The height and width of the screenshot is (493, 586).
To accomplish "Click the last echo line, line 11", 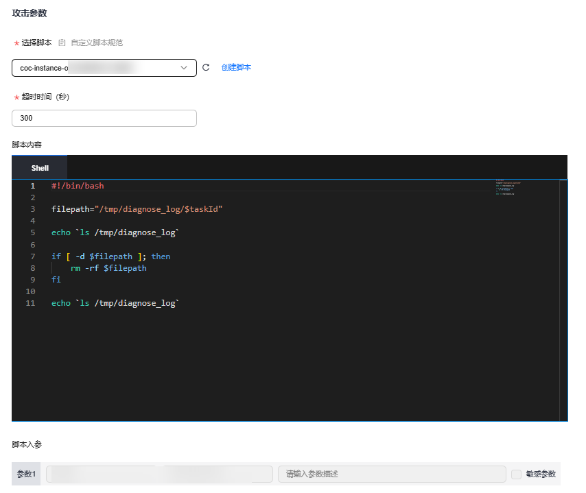I will click(x=115, y=303).
